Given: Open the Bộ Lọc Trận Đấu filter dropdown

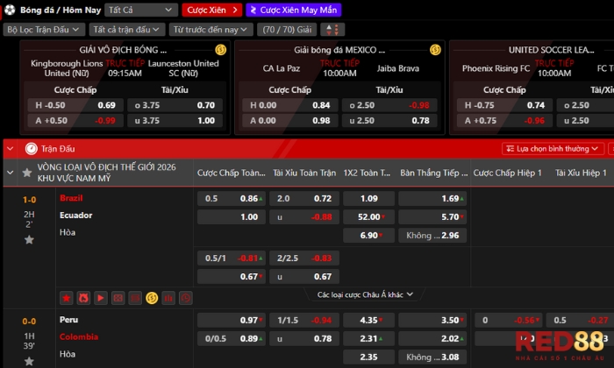Looking at the screenshot, I should coord(44,29).
